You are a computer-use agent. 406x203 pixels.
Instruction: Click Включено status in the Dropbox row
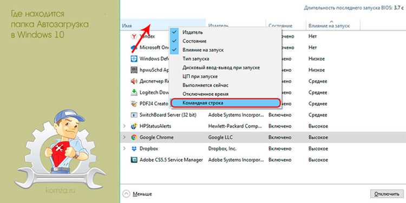click(x=280, y=149)
